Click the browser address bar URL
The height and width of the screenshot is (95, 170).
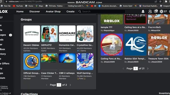25,1
